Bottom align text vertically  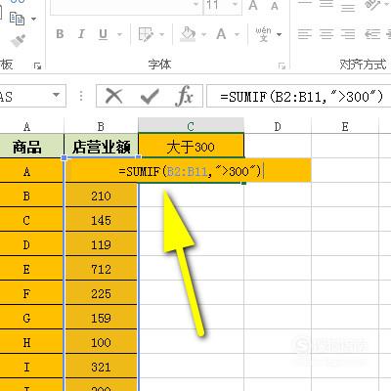[x=348, y=7]
